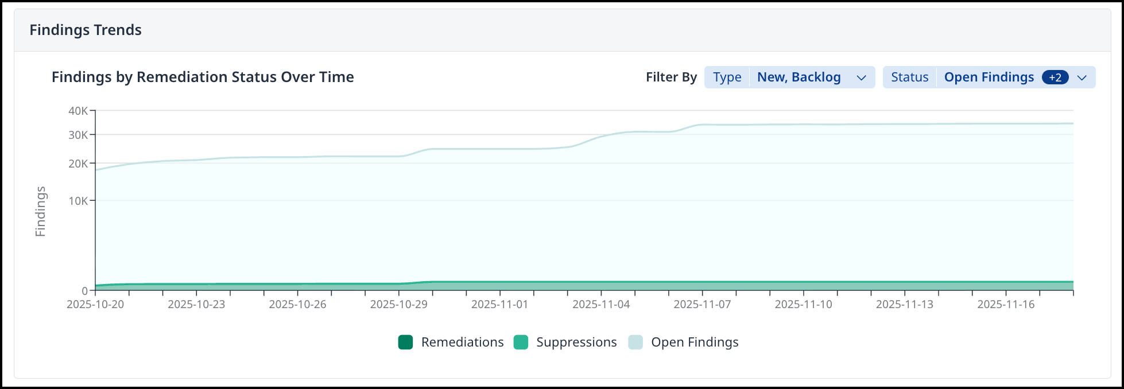Screen dimensions: 1124x389
Task: Toggle Open Findings legend label text
Action: click(x=695, y=343)
